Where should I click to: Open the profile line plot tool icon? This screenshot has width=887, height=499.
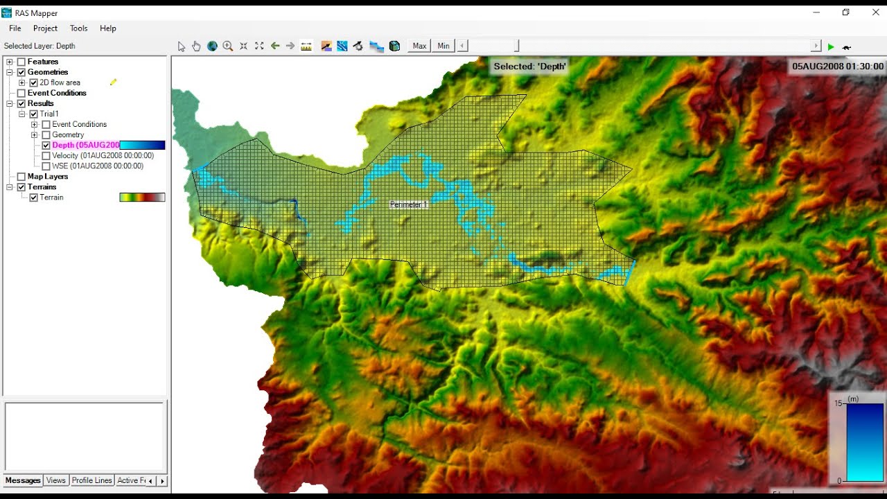click(326, 46)
